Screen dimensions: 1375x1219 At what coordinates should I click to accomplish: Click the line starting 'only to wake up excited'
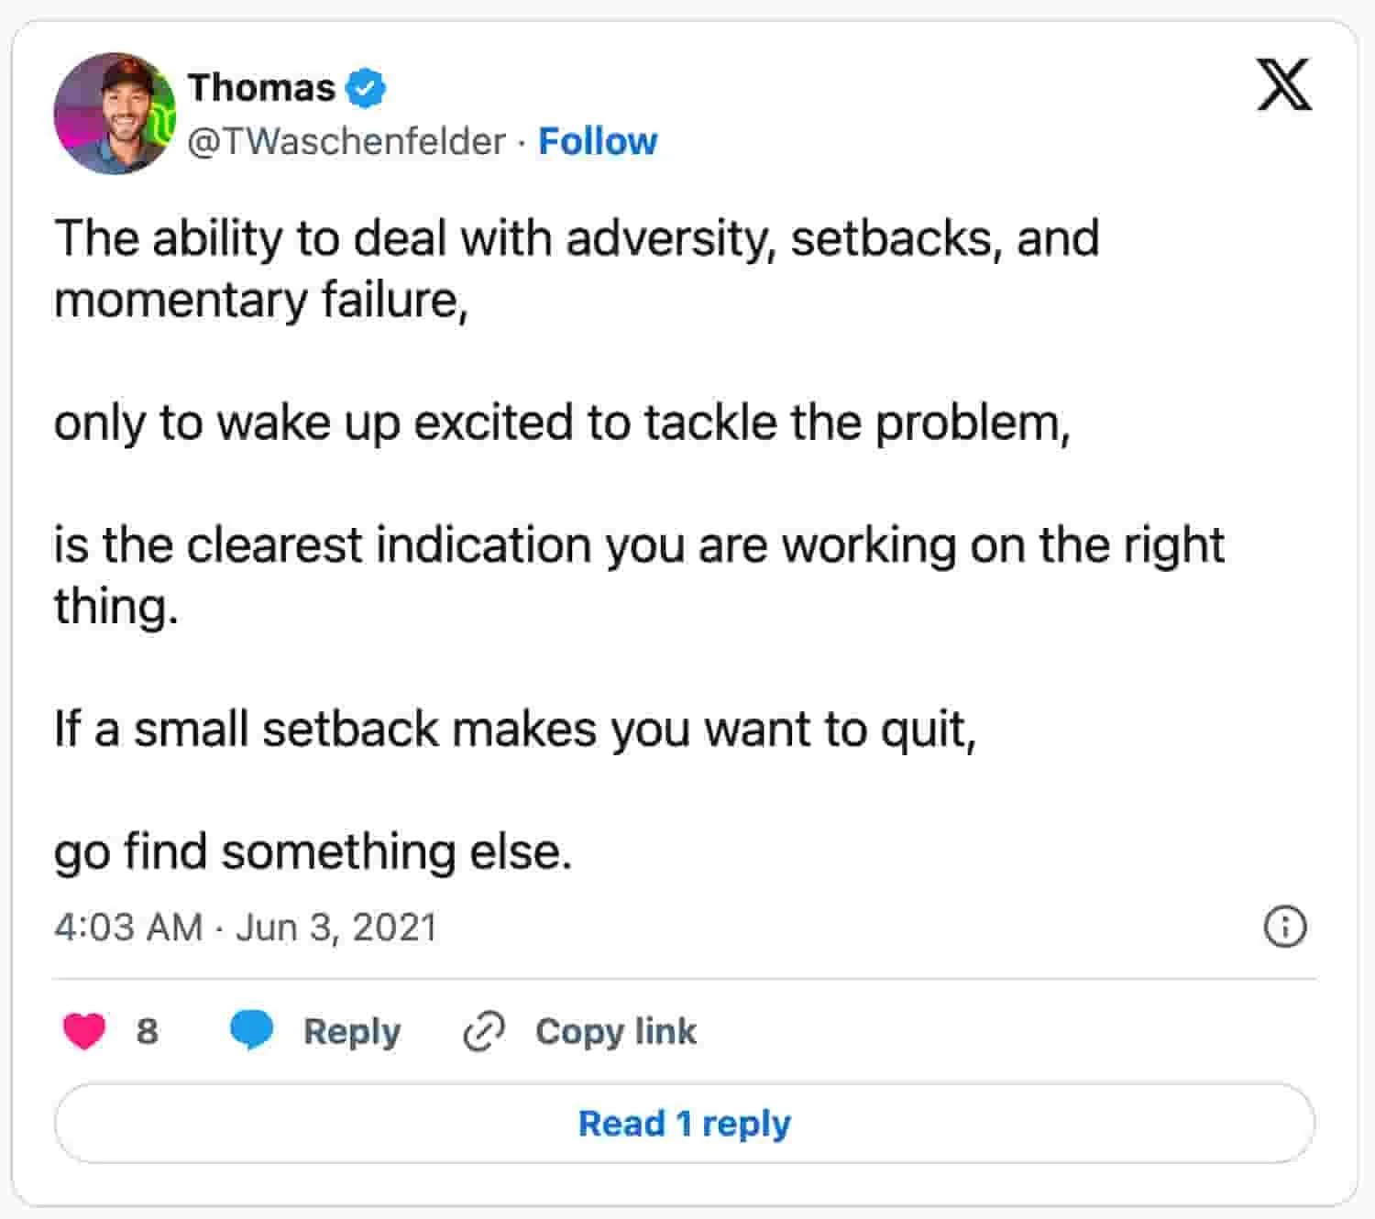click(x=561, y=423)
